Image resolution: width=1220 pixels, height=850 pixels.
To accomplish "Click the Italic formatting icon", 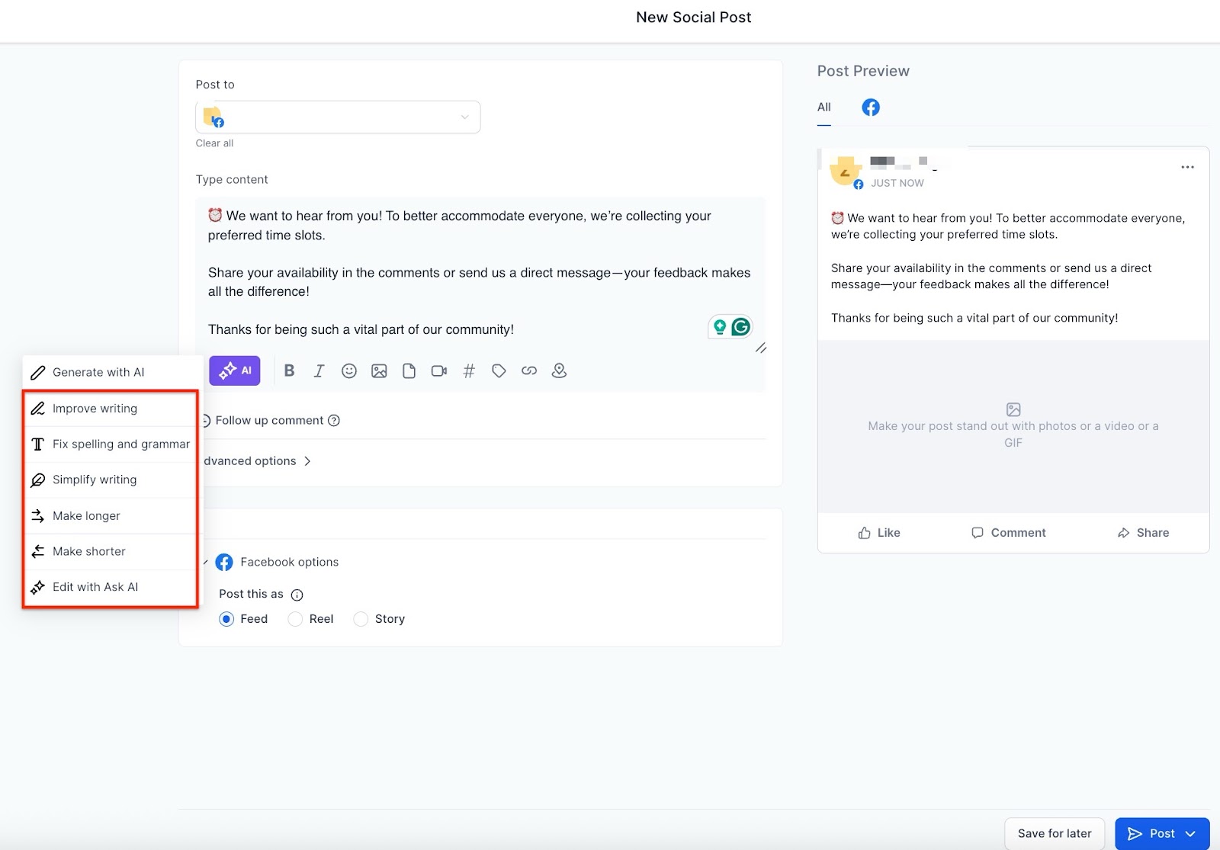I will pyautogui.click(x=319, y=370).
